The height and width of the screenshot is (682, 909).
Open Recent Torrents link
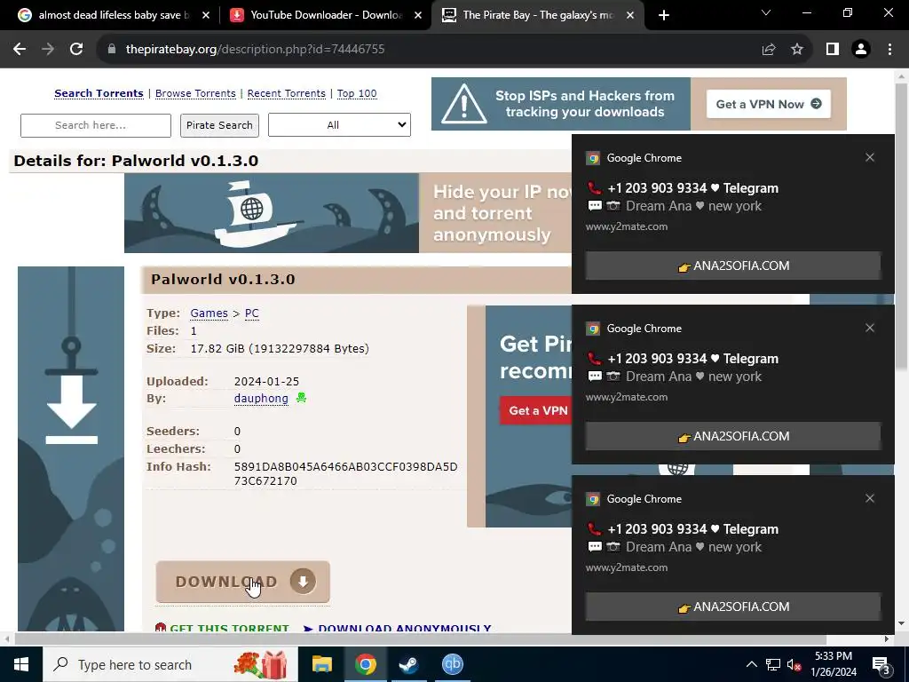(287, 93)
